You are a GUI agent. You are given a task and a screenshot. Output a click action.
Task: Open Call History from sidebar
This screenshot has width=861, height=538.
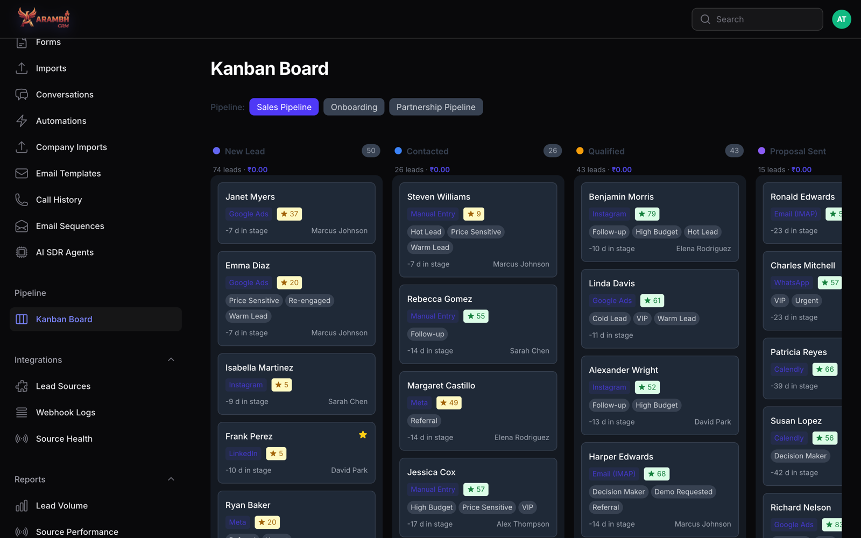coord(59,200)
